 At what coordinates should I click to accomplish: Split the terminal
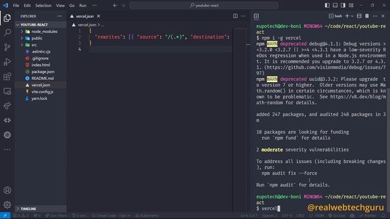[x=359, y=16]
